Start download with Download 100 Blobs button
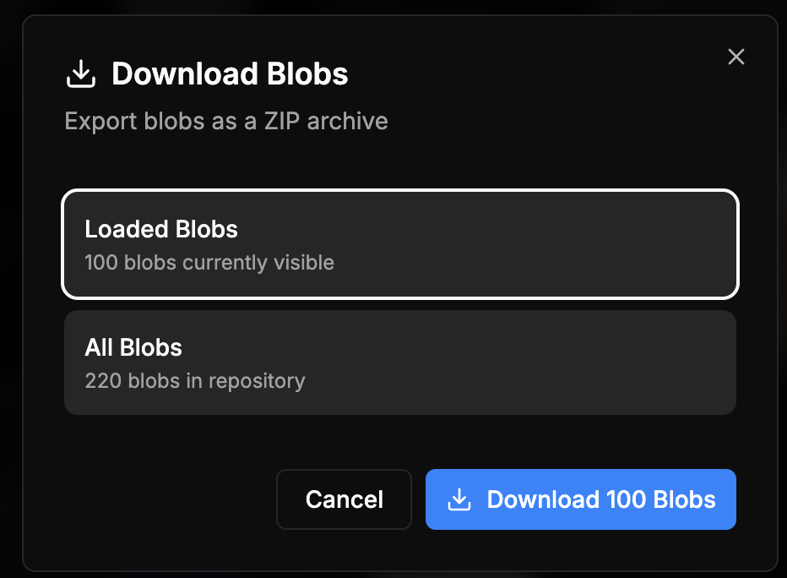This screenshot has width=787, height=578. click(580, 499)
